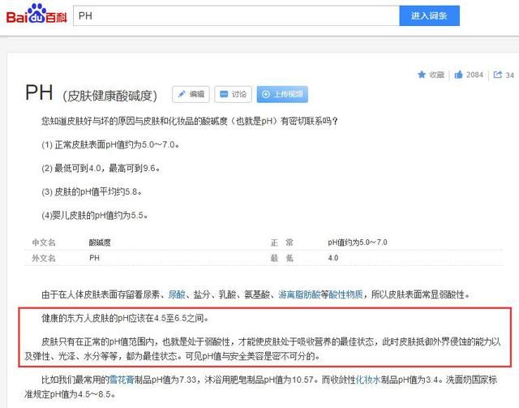Click the 最低 label in info table
Screen dimensions: 519x408
[281, 258]
